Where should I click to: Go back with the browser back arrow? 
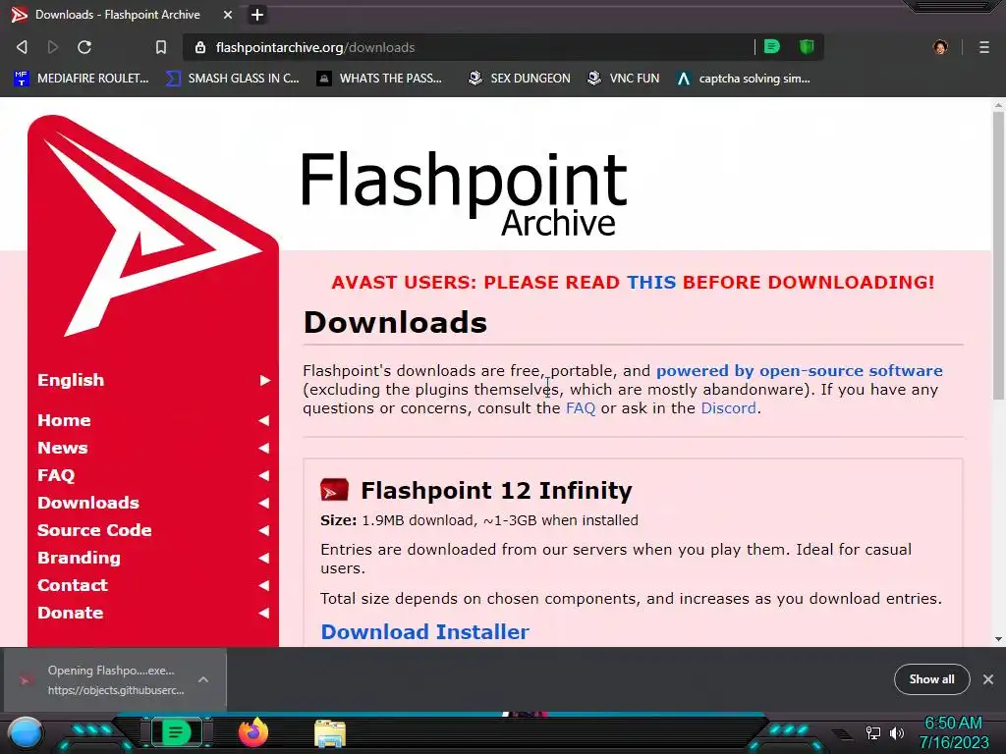22,47
